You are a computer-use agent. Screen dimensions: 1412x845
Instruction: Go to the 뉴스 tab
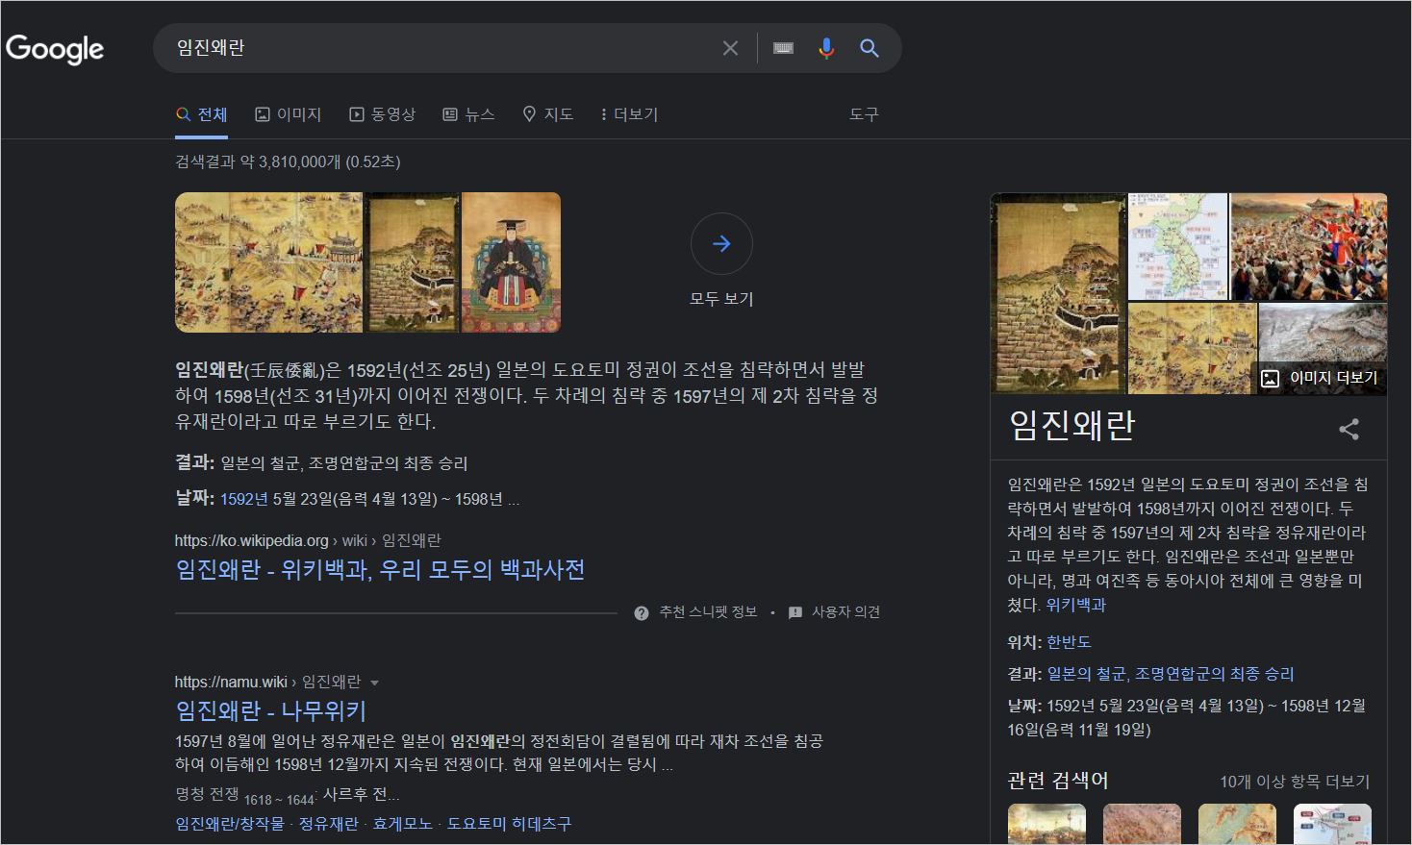pos(468,114)
